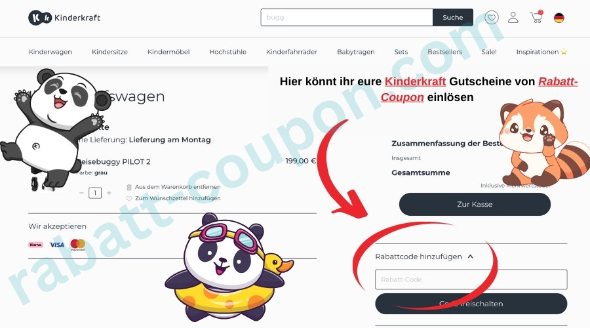Viewport: 590px width, 328px height.
Task: Click the trash icon to remove item
Action: [x=129, y=187]
